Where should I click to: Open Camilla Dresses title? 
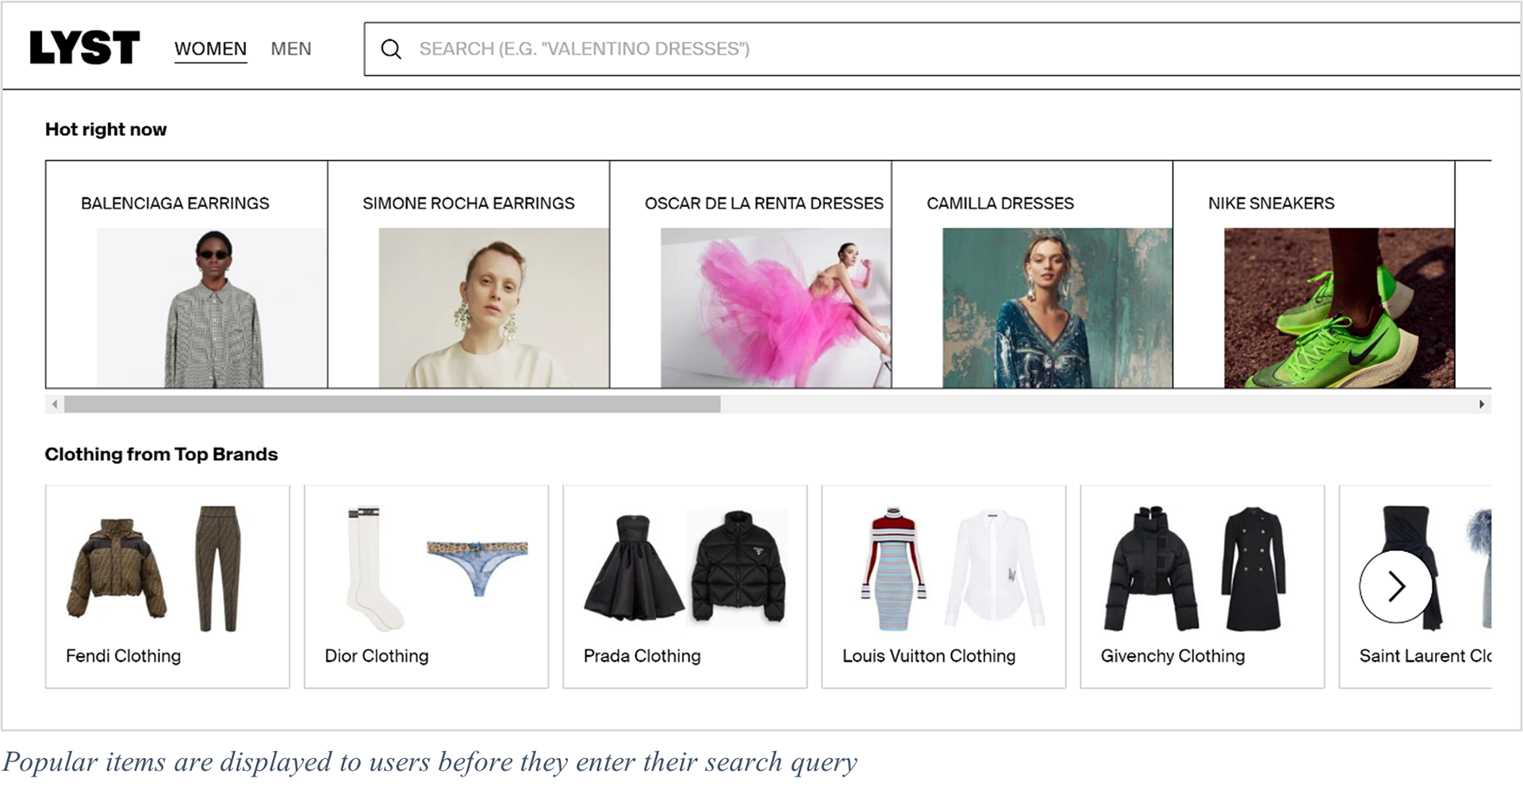coord(1000,203)
